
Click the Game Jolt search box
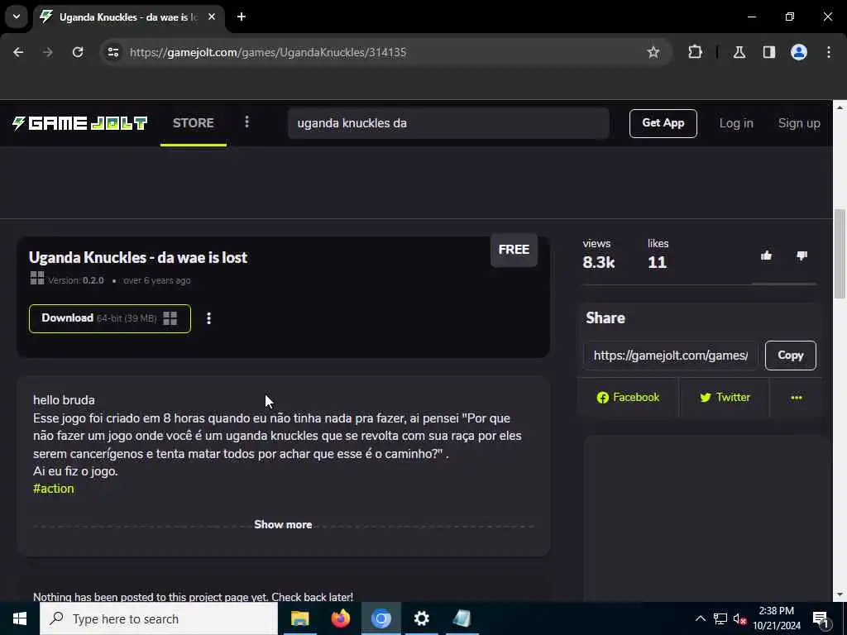click(448, 123)
